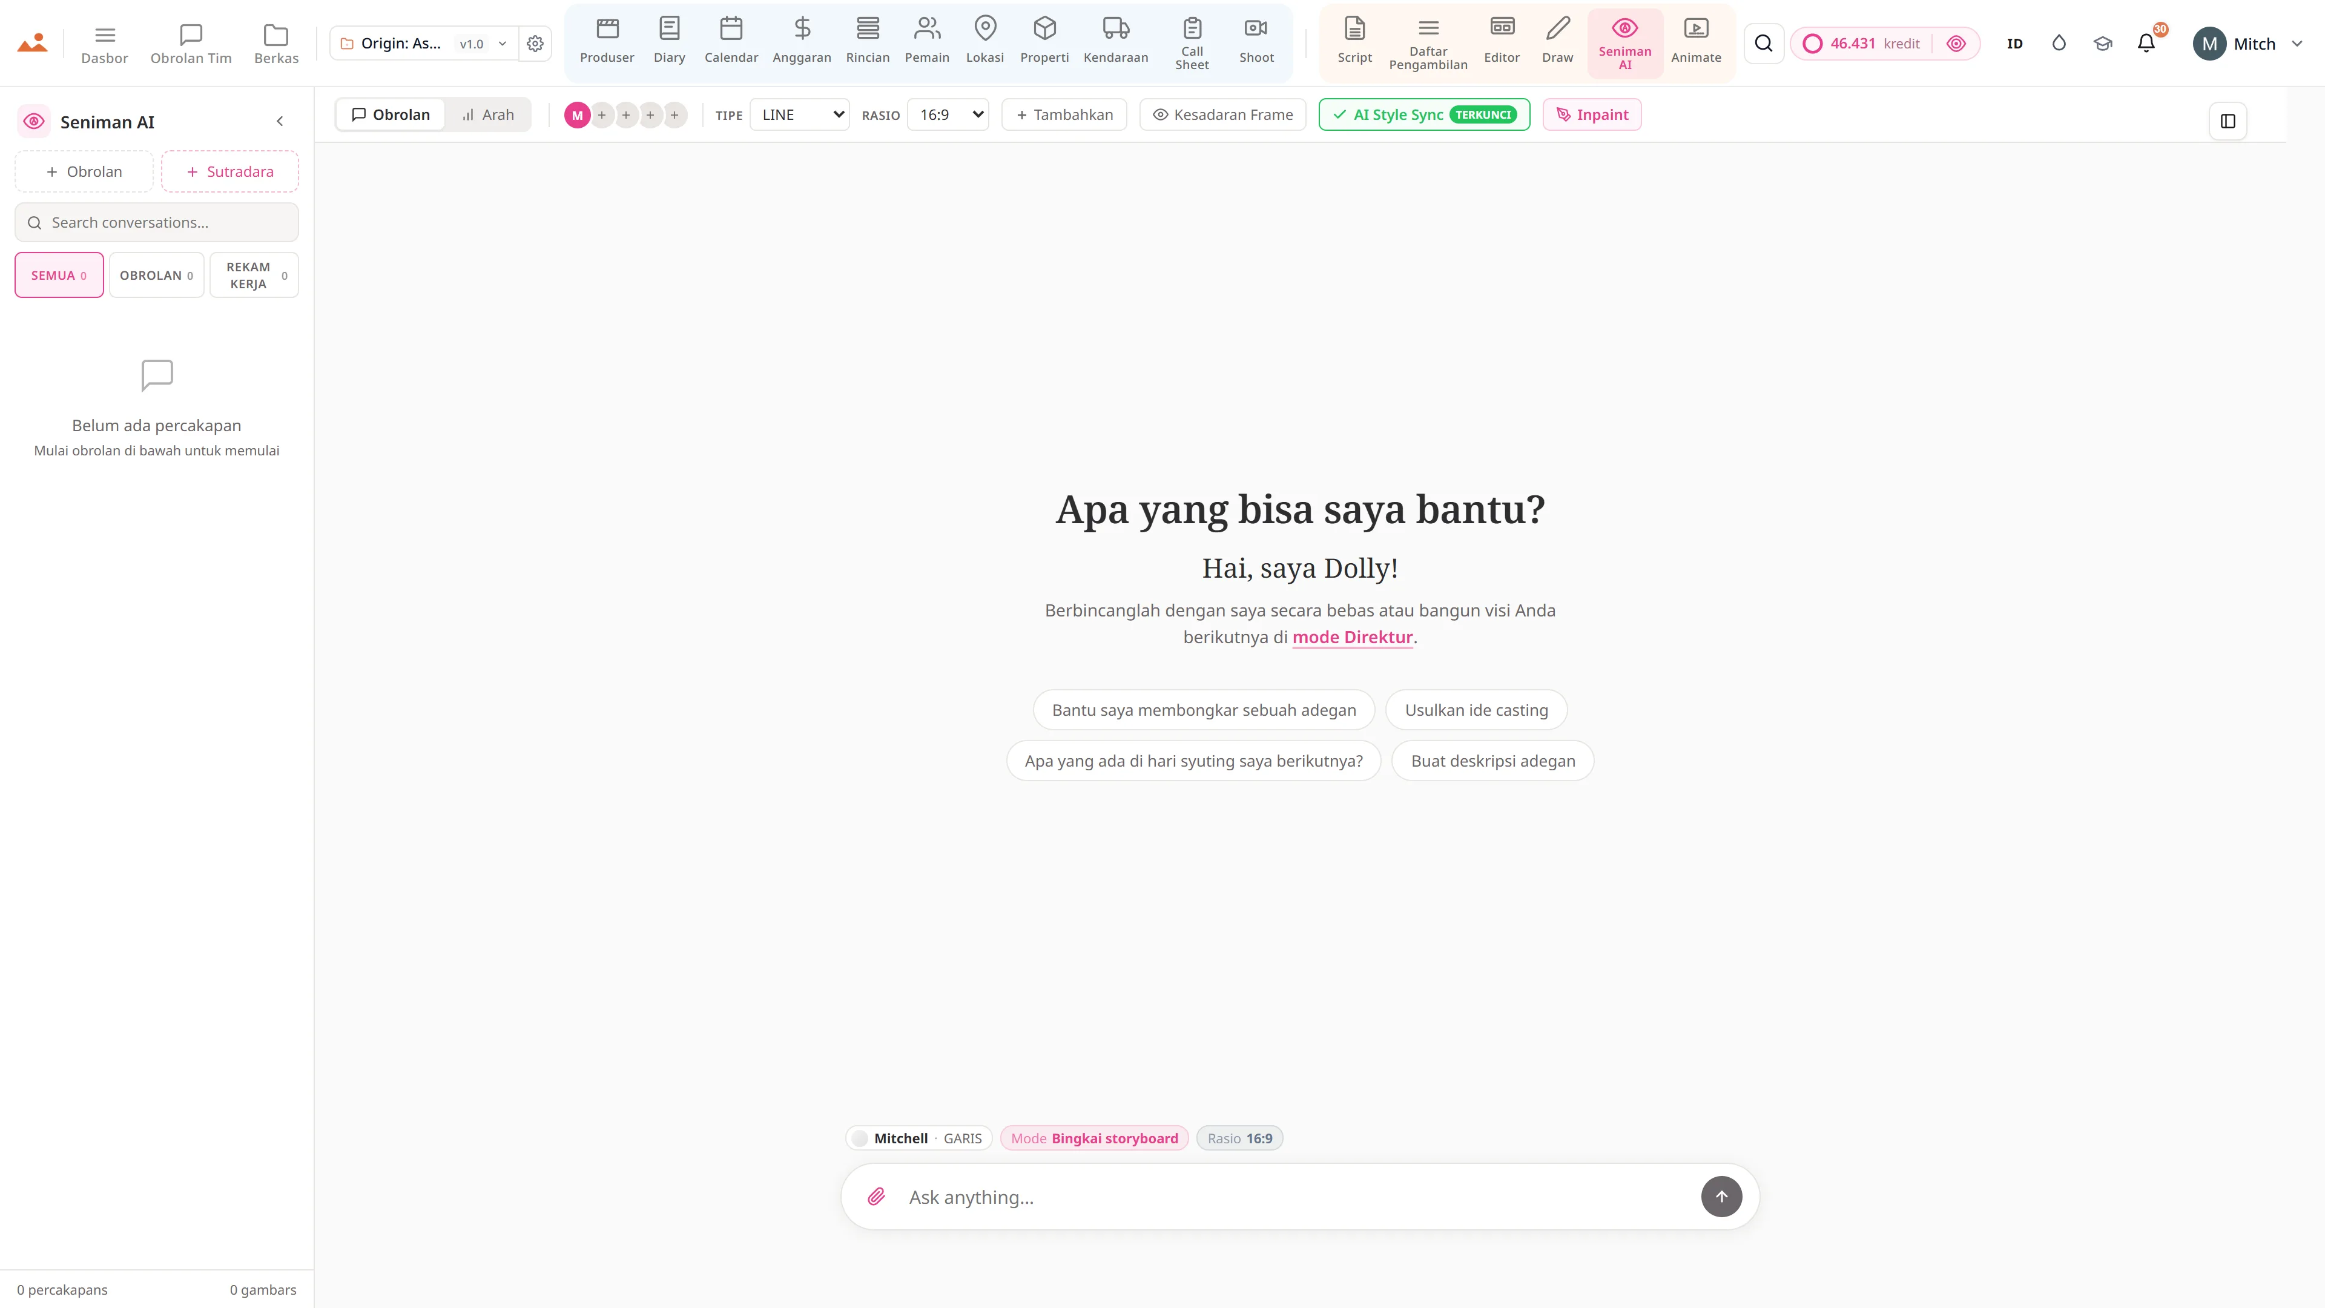This screenshot has width=2325, height=1308.
Task: Click the Mitchell GARIS chip
Action: click(x=919, y=1138)
